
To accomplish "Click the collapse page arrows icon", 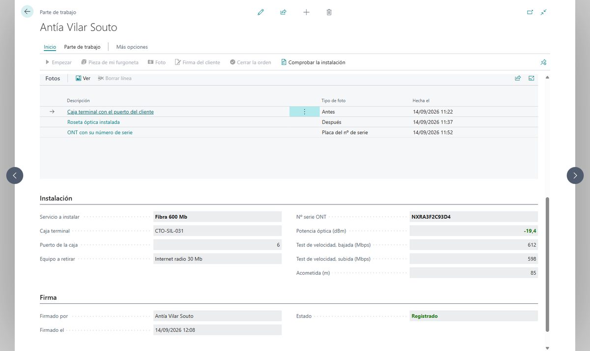I will (543, 12).
